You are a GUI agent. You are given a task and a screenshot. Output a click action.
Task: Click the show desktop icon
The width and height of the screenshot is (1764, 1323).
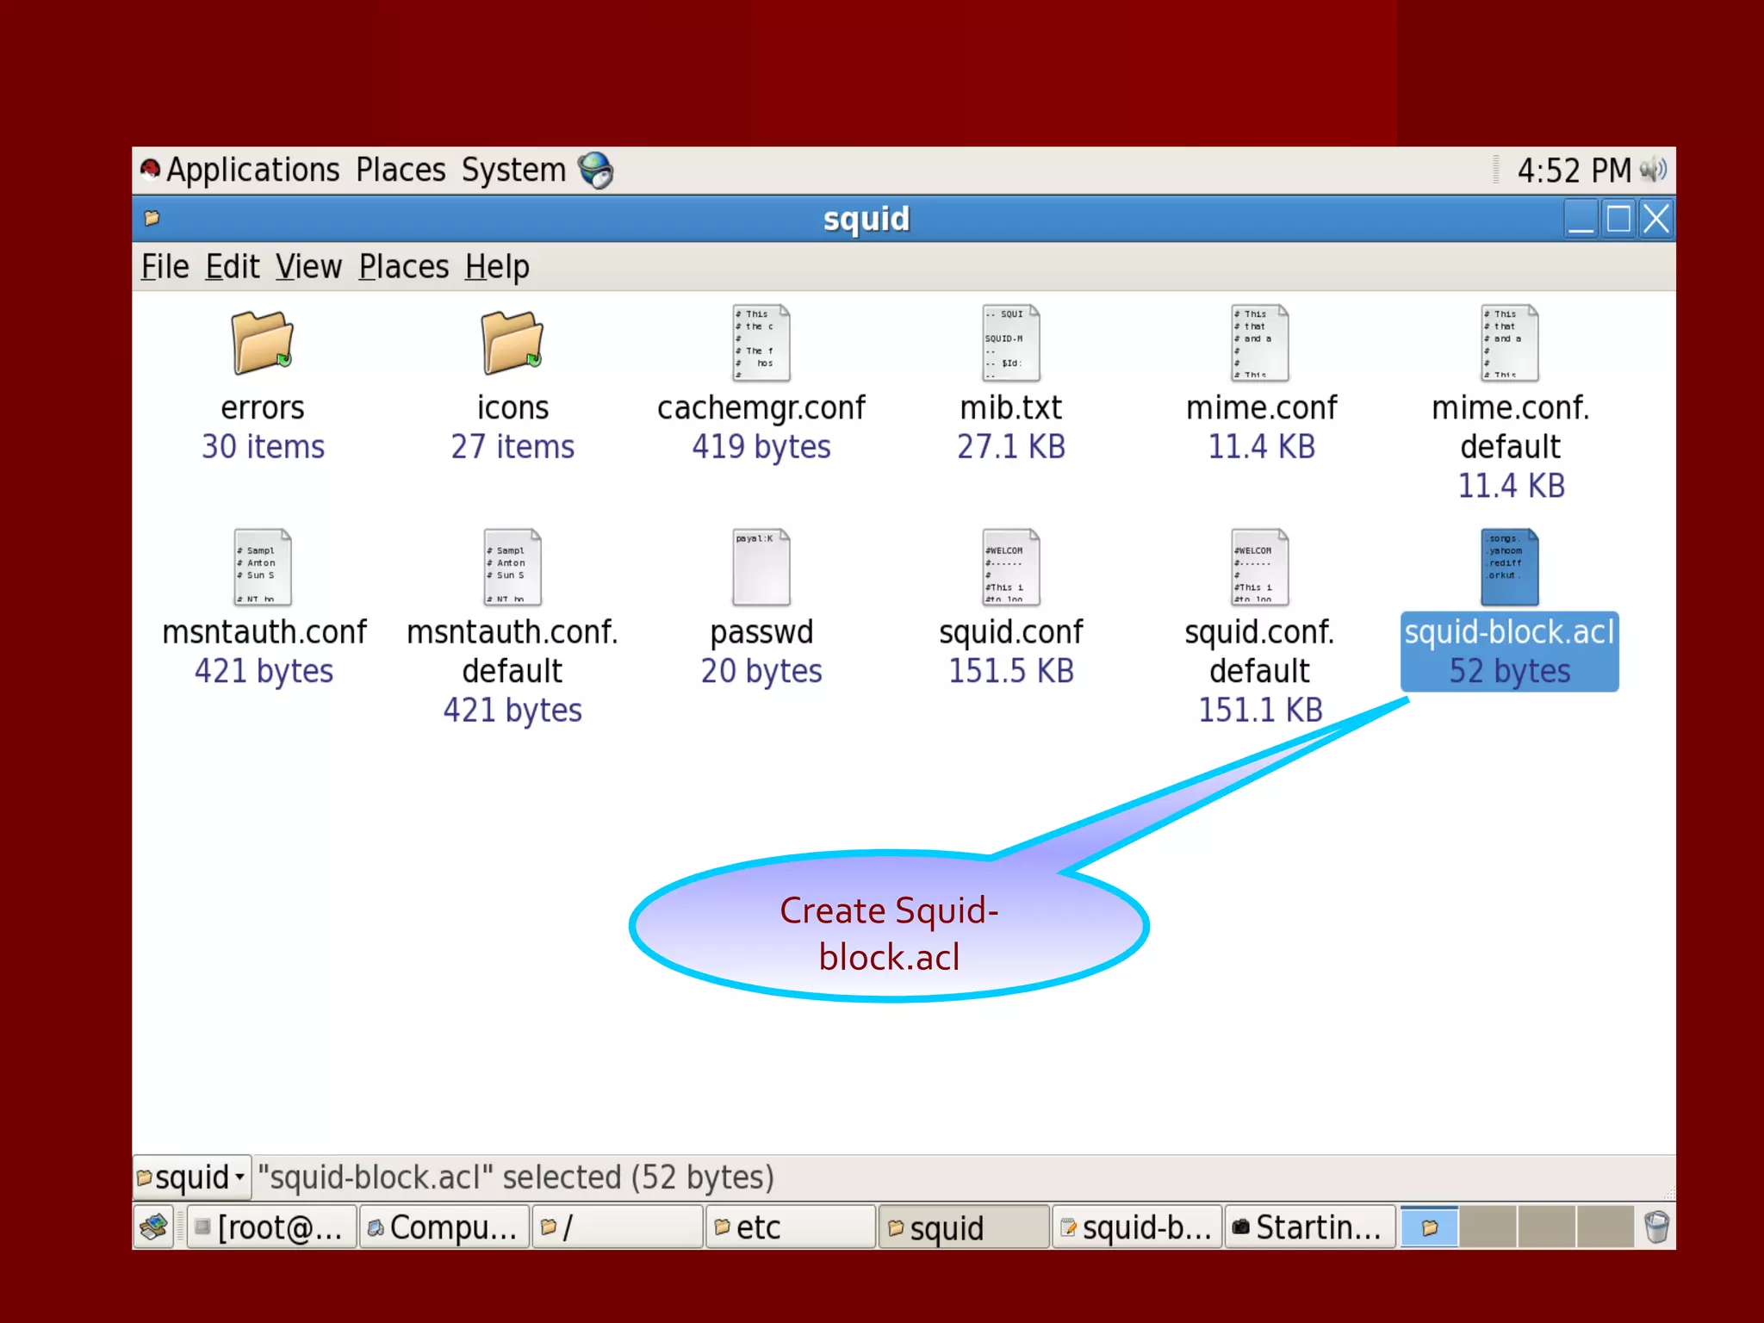pyautogui.click(x=154, y=1227)
